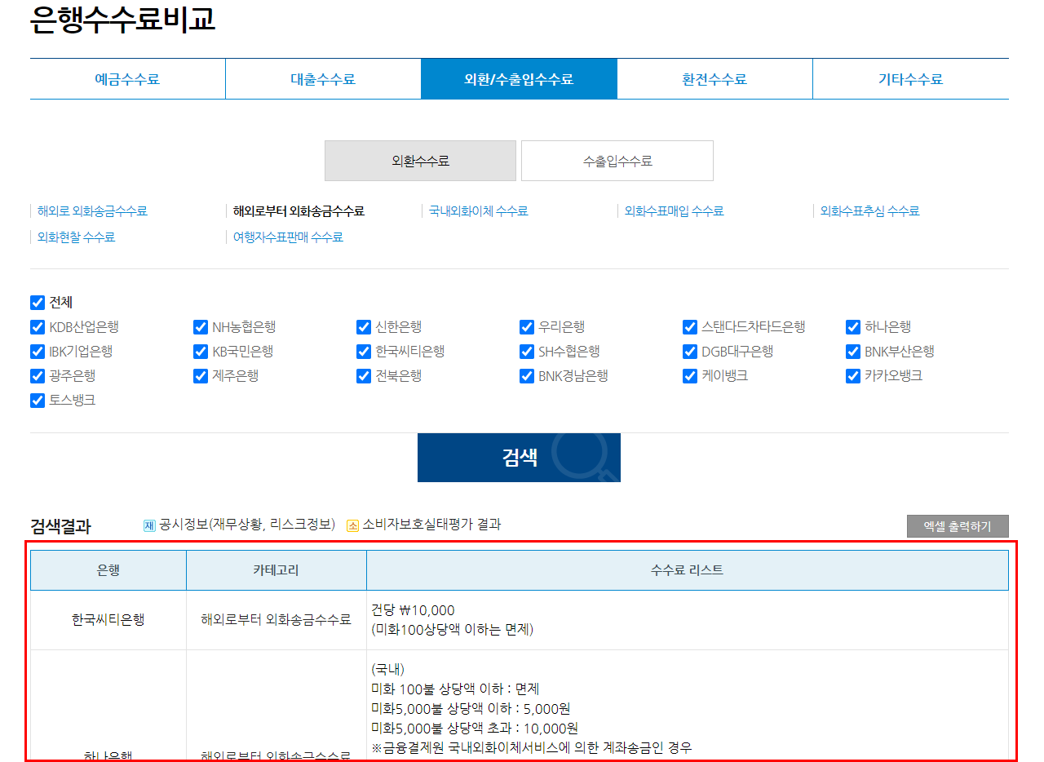Image resolution: width=1044 pixels, height=762 pixels.
Task: Click 소비자보호실태평가 결과 legend text
Action: (x=431, y=525)
